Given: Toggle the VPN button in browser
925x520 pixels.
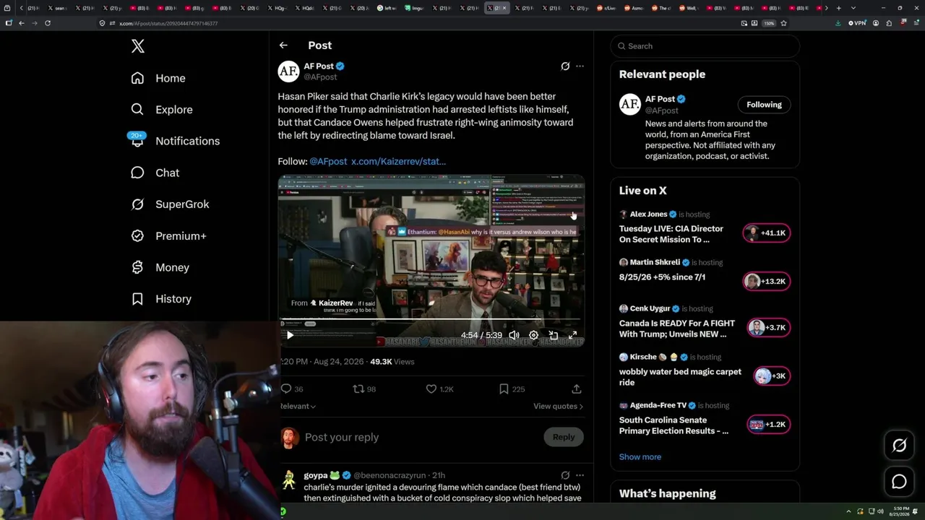Looking at the screenshot, I should coord(857,23).
